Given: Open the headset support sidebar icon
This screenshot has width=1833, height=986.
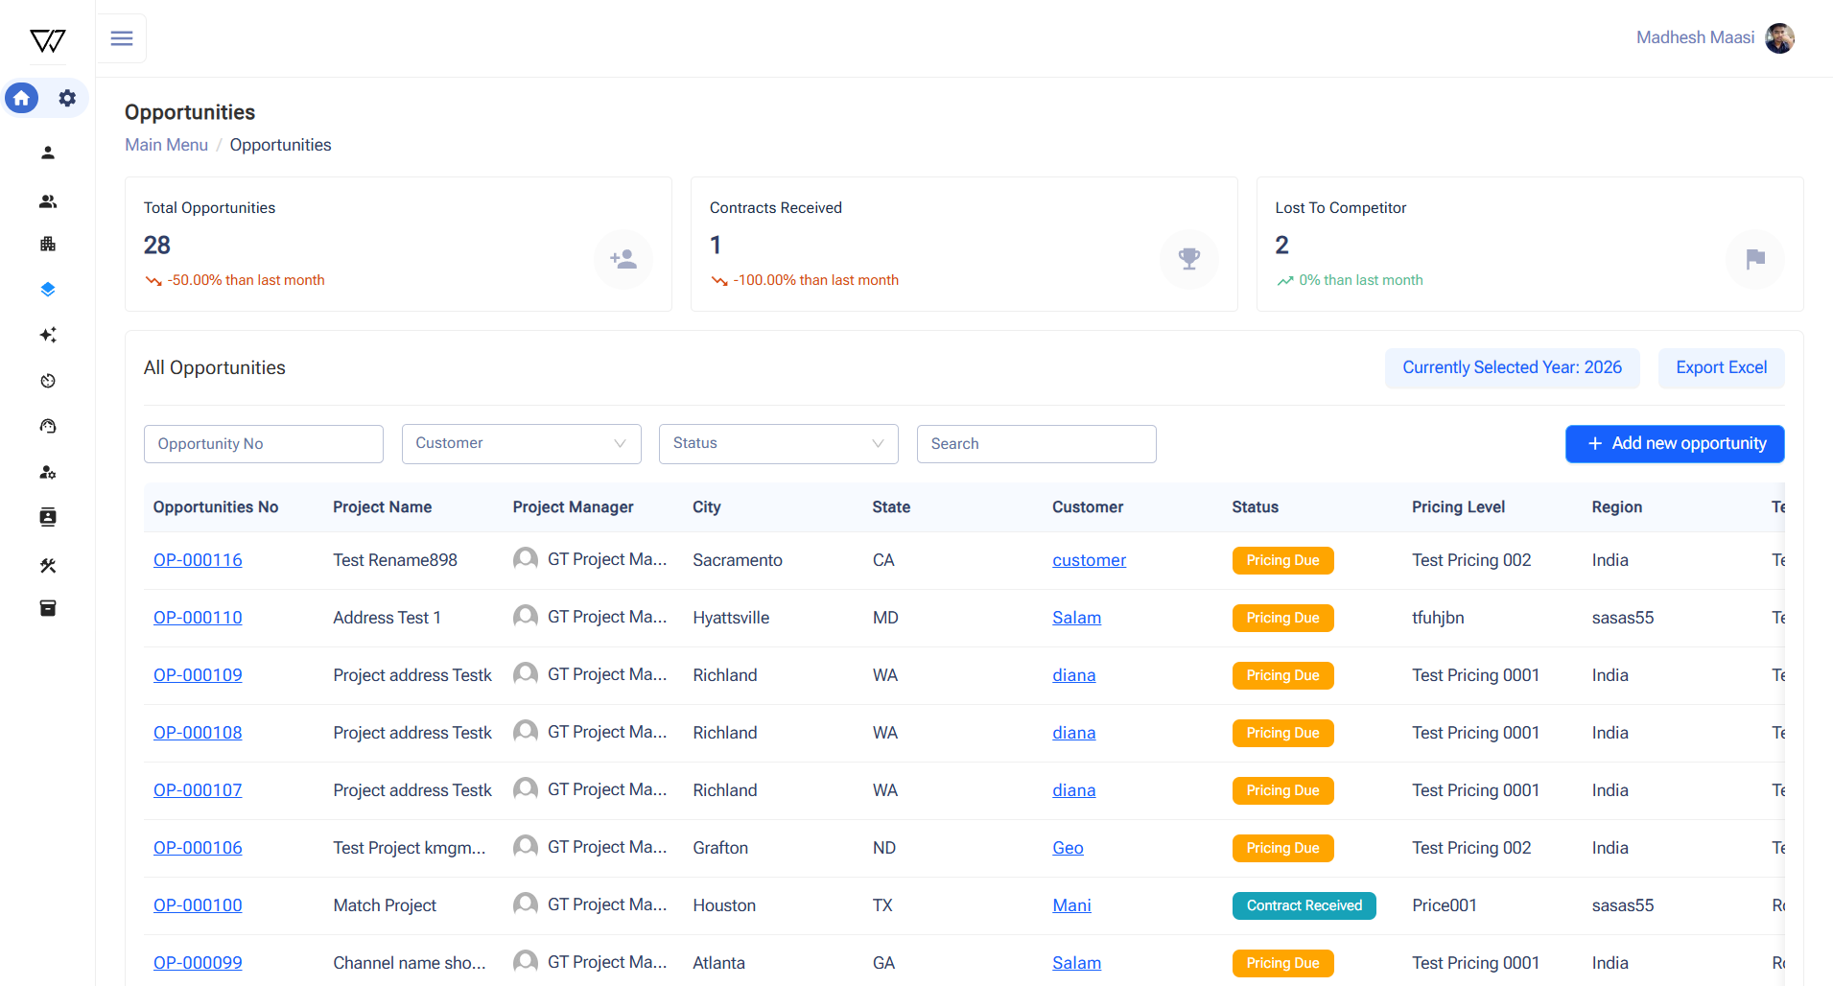Looking at the screenshot, I should point(48,427).
